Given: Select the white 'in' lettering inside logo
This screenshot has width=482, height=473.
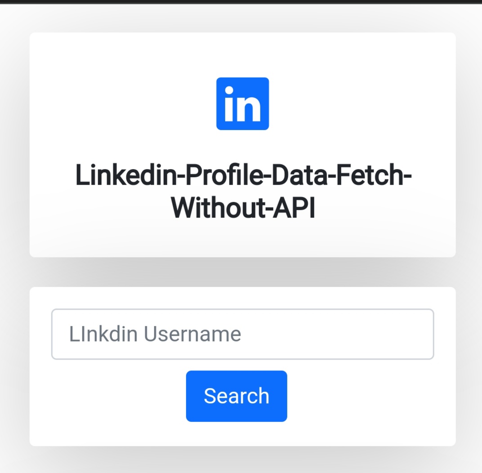Looking at the screenshot, I should pos(242,103).
